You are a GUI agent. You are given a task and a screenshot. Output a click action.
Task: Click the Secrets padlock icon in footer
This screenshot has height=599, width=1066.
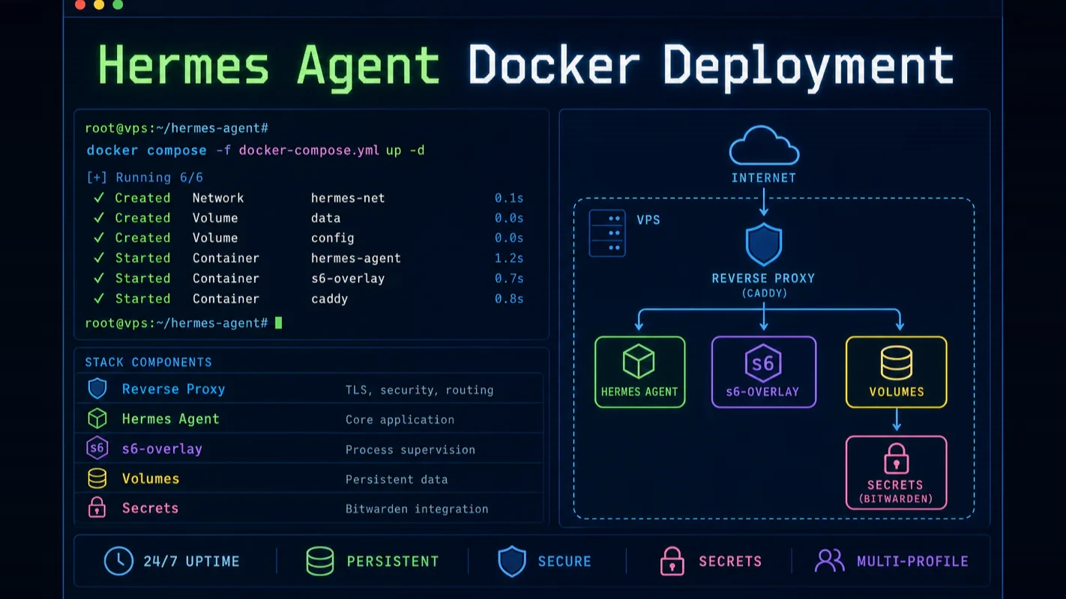pyautogui.click(x=672, y=561)
